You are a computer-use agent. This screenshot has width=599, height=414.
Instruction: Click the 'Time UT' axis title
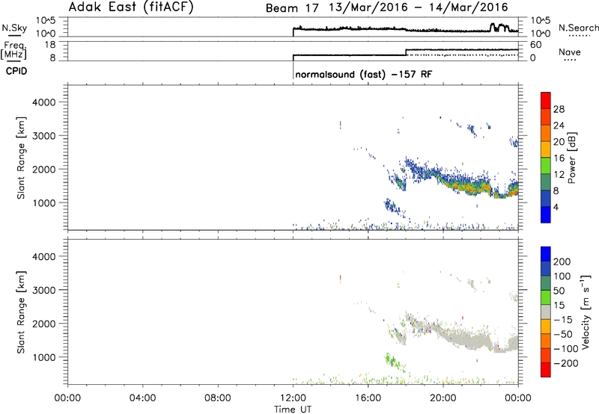[x=293, y=410]
